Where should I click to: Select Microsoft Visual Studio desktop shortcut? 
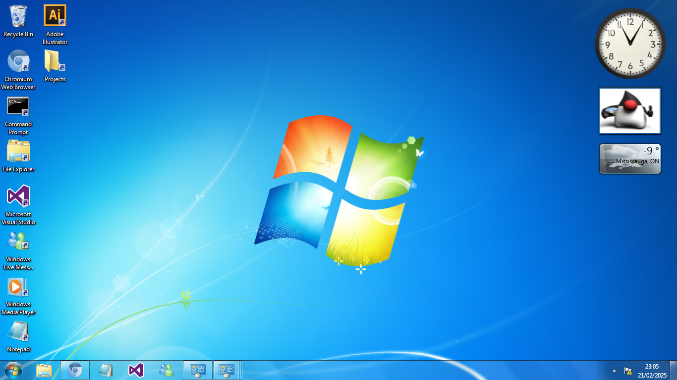pyautogui.click(x=18, y=205)
